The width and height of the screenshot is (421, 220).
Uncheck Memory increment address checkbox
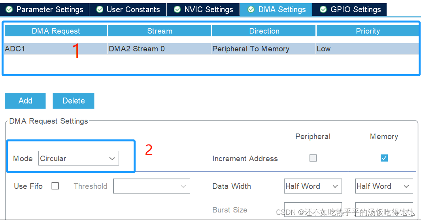tap(384, 158)
